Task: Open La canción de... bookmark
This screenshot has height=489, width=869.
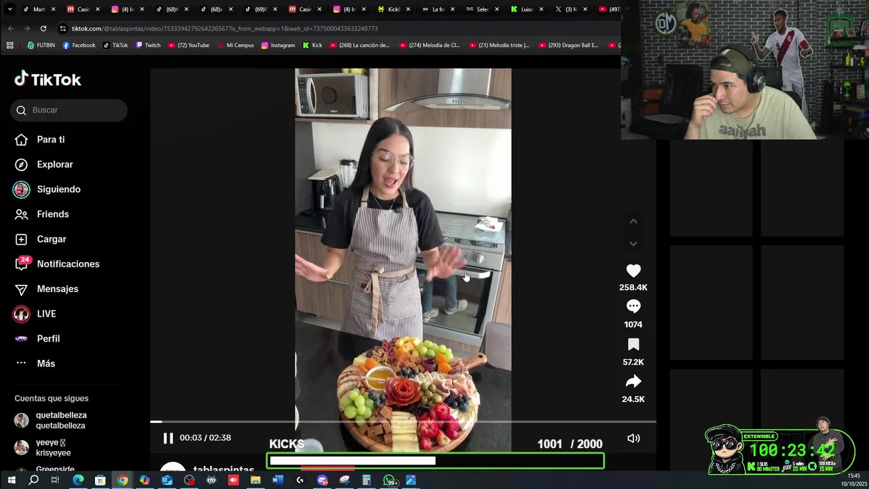Action: tap(360, 46)
